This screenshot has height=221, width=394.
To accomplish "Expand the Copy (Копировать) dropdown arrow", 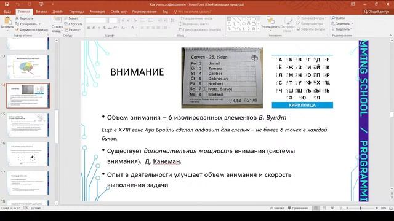I will tap(39, 24).
